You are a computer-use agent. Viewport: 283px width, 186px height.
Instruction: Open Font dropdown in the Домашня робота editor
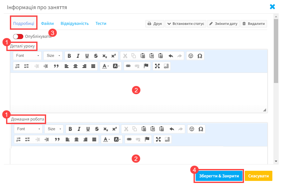(x=28, y=129)
